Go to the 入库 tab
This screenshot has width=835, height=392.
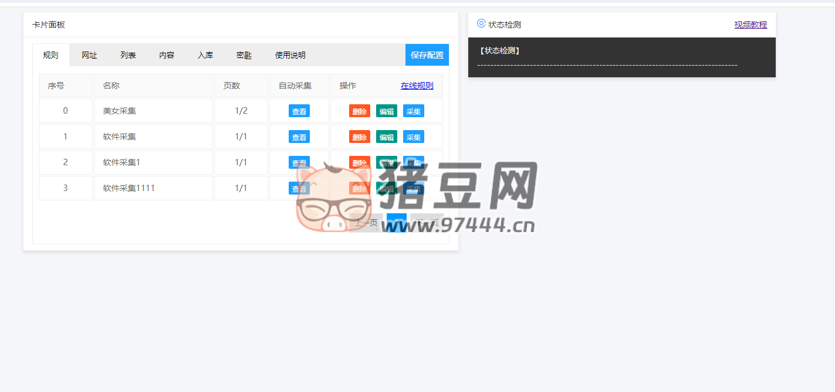point(205,55)
